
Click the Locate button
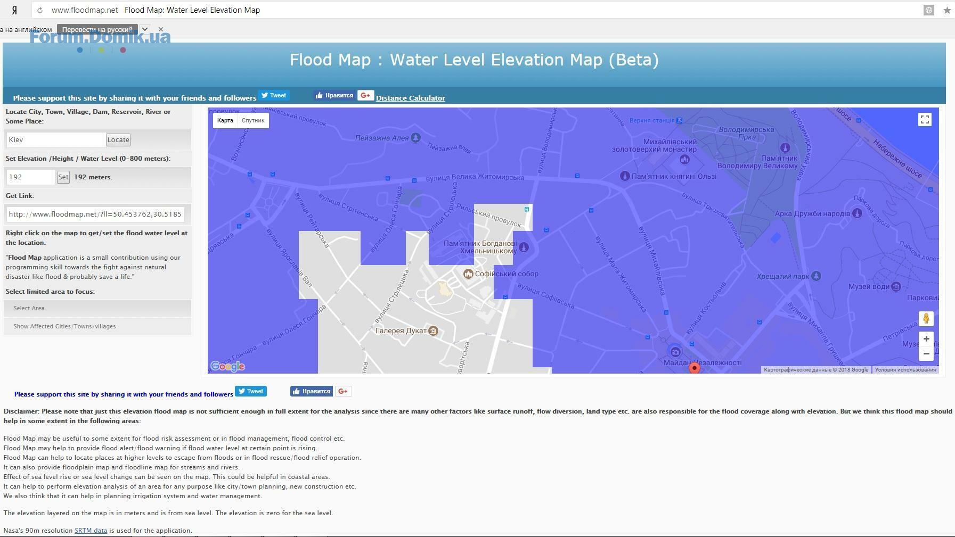tap(118, 139)
